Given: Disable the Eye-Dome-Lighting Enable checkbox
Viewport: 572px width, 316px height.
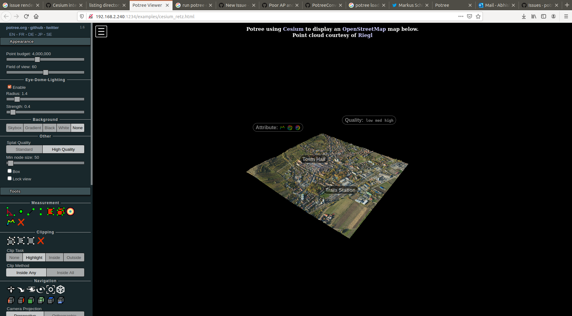Looking at the screenshot, I should pos(10,87).
